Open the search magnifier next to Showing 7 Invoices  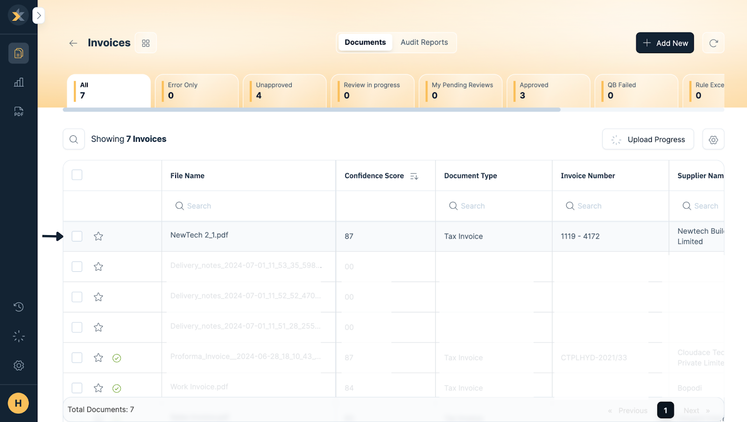74,139
